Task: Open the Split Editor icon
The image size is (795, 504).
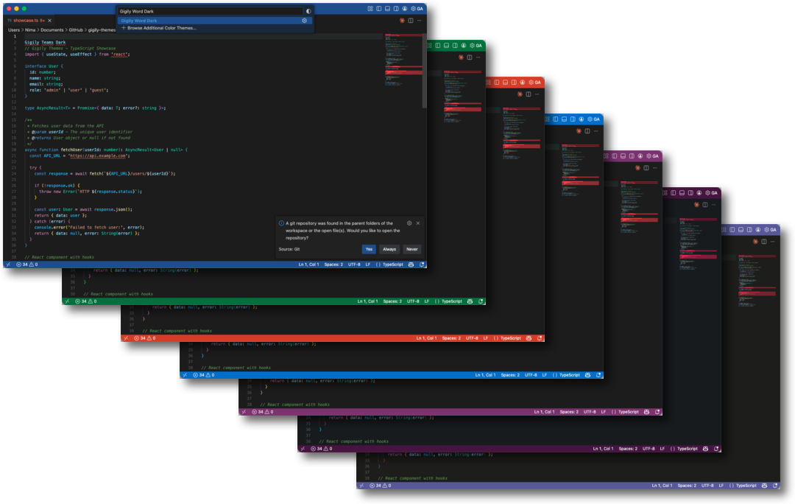Action: point(411,21)
